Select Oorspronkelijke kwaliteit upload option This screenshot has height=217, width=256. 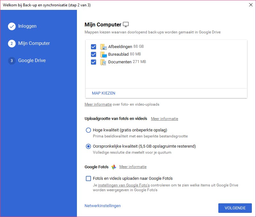click(88, 146)
